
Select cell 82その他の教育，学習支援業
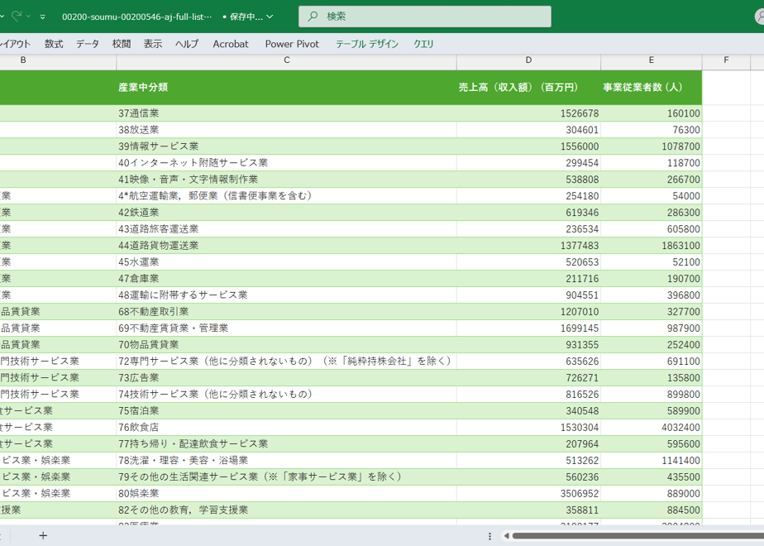(x=286, y=510)
